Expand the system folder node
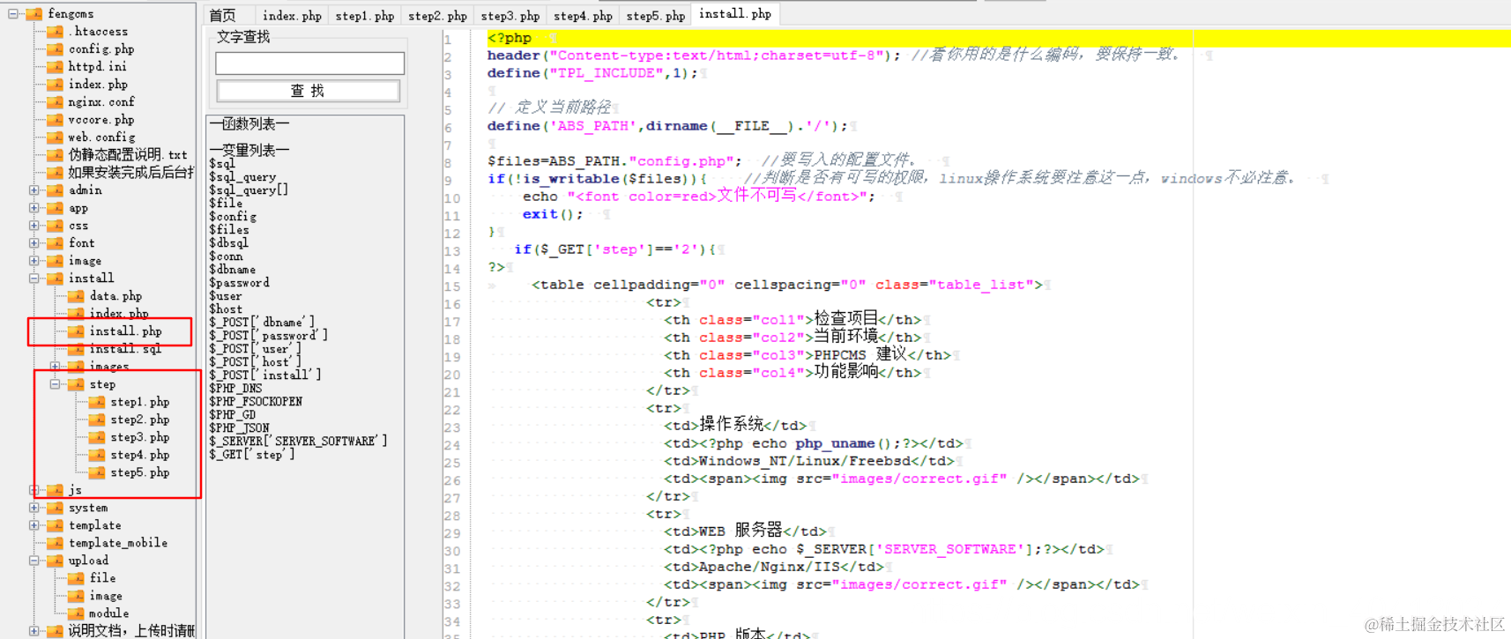The width and height of the screenshot is (1511, 639). click(34, 508)
